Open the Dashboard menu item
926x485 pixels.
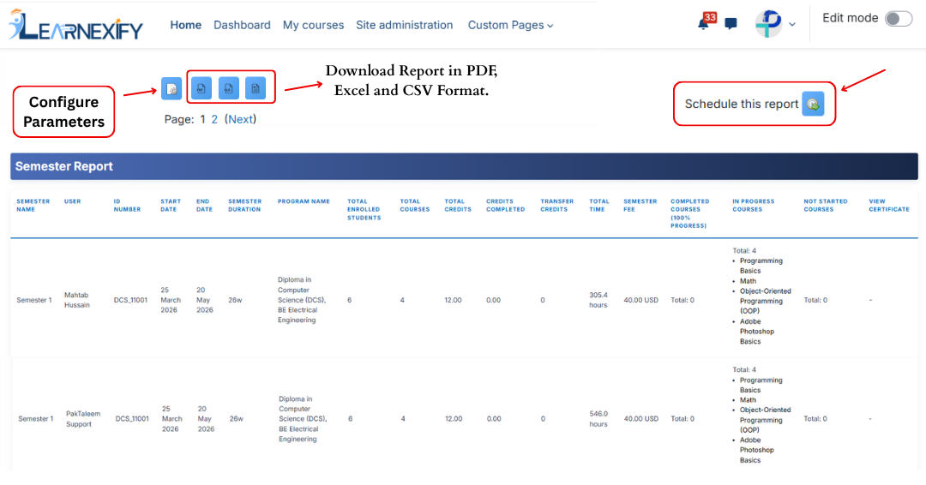pos(242,25)
